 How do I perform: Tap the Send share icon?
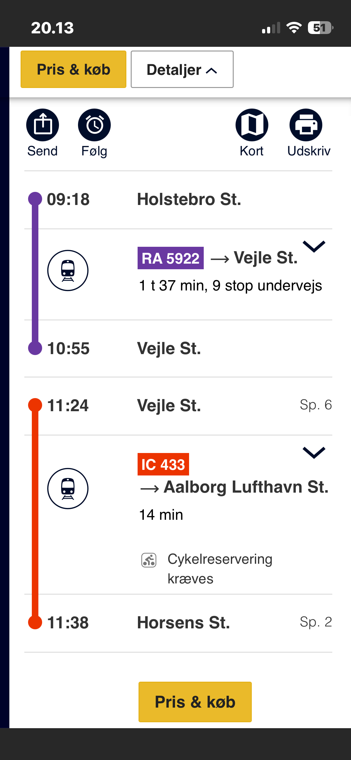[42, 125]
